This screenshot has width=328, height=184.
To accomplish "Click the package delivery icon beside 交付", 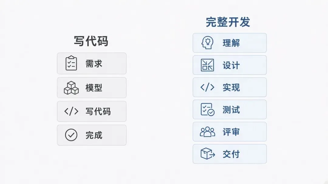I will click(x=208, y=154).
